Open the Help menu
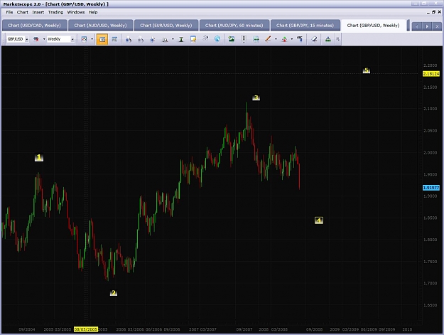The image size is (444, 335). pos(93,12)
